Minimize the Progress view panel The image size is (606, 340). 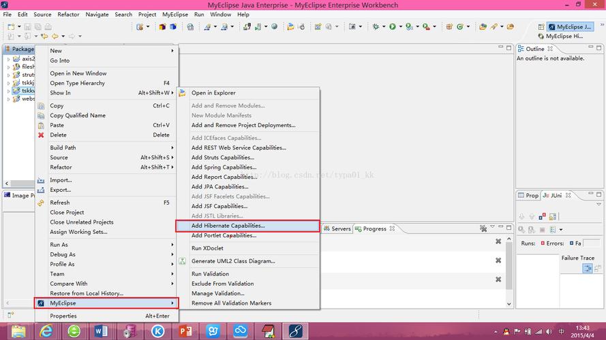click(500, 226)
